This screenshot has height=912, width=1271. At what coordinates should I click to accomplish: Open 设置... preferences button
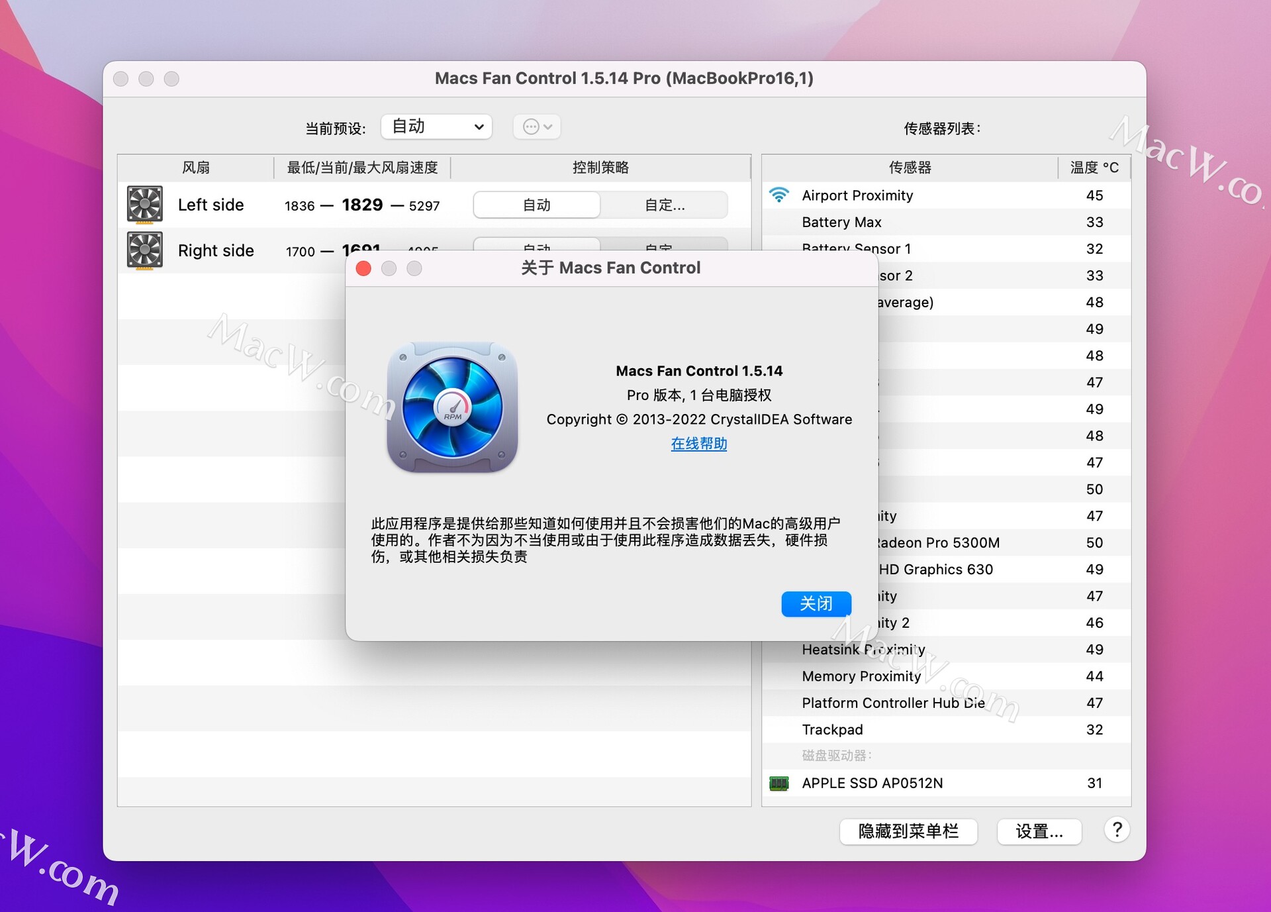pyautogui.click(x=1039, y=831)
